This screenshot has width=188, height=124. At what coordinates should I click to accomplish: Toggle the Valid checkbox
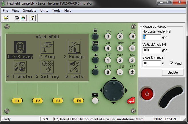coord(172,63)
